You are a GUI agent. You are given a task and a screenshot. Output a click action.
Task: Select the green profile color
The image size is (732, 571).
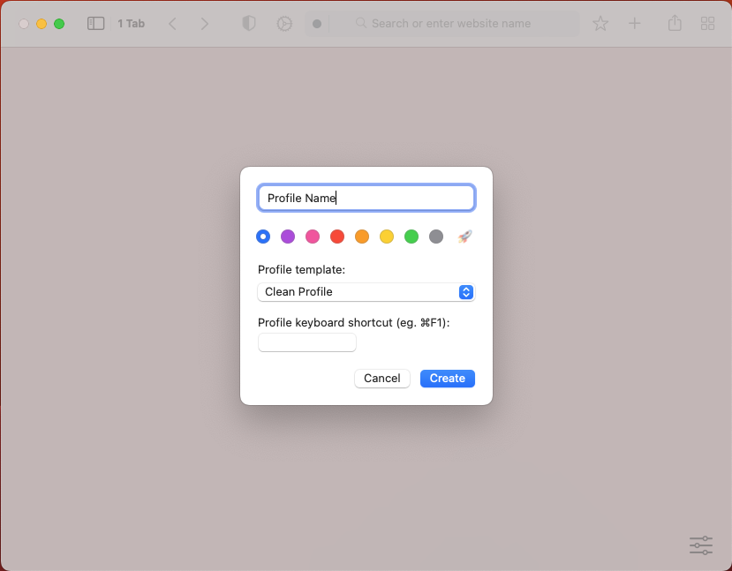point(411,237)
